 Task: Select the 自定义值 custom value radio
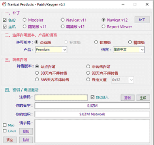(88, 80)
